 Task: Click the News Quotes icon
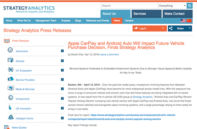7,127
